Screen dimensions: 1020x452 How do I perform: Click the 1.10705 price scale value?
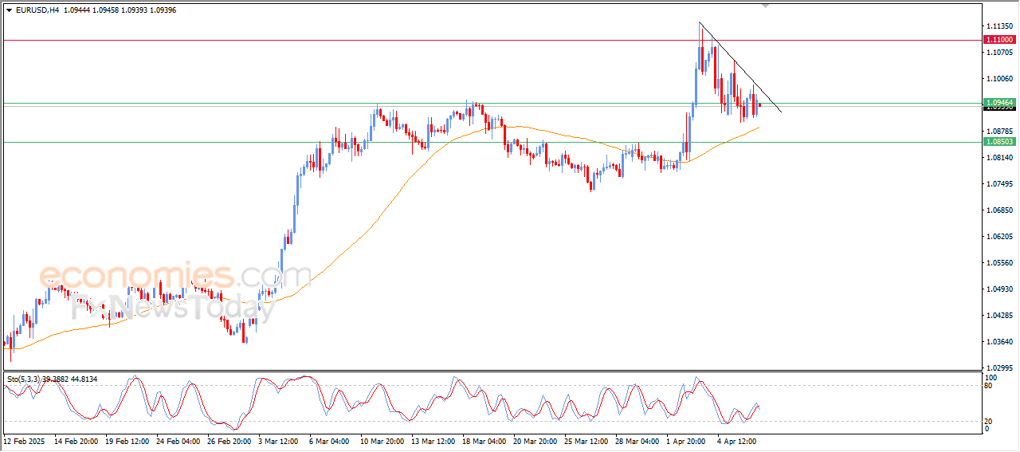(x=999, y=52)
